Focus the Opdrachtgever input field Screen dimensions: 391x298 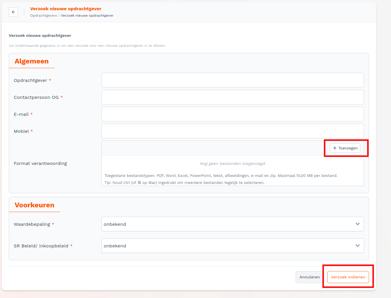(232, 80)
